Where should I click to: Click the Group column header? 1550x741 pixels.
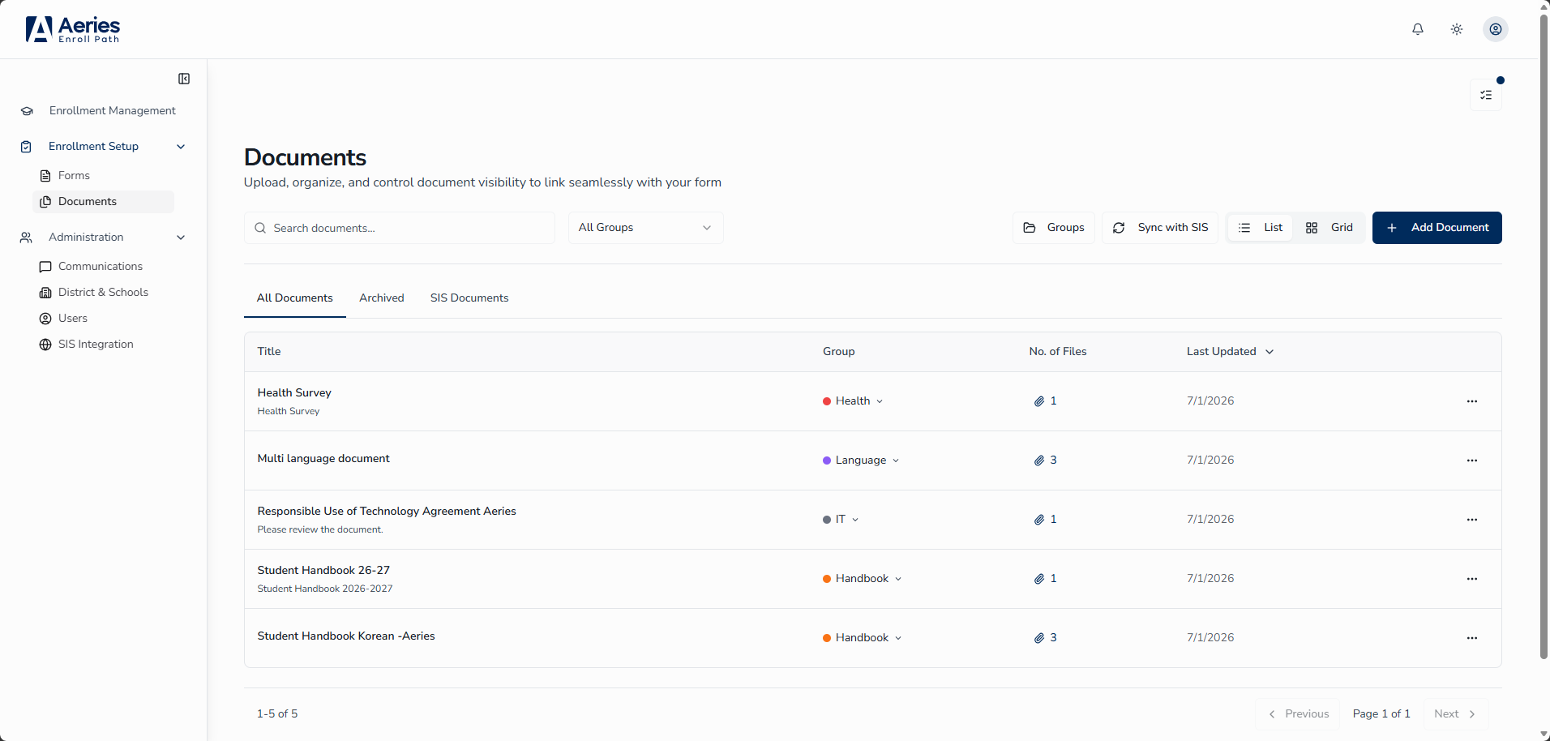coord(838,351)
